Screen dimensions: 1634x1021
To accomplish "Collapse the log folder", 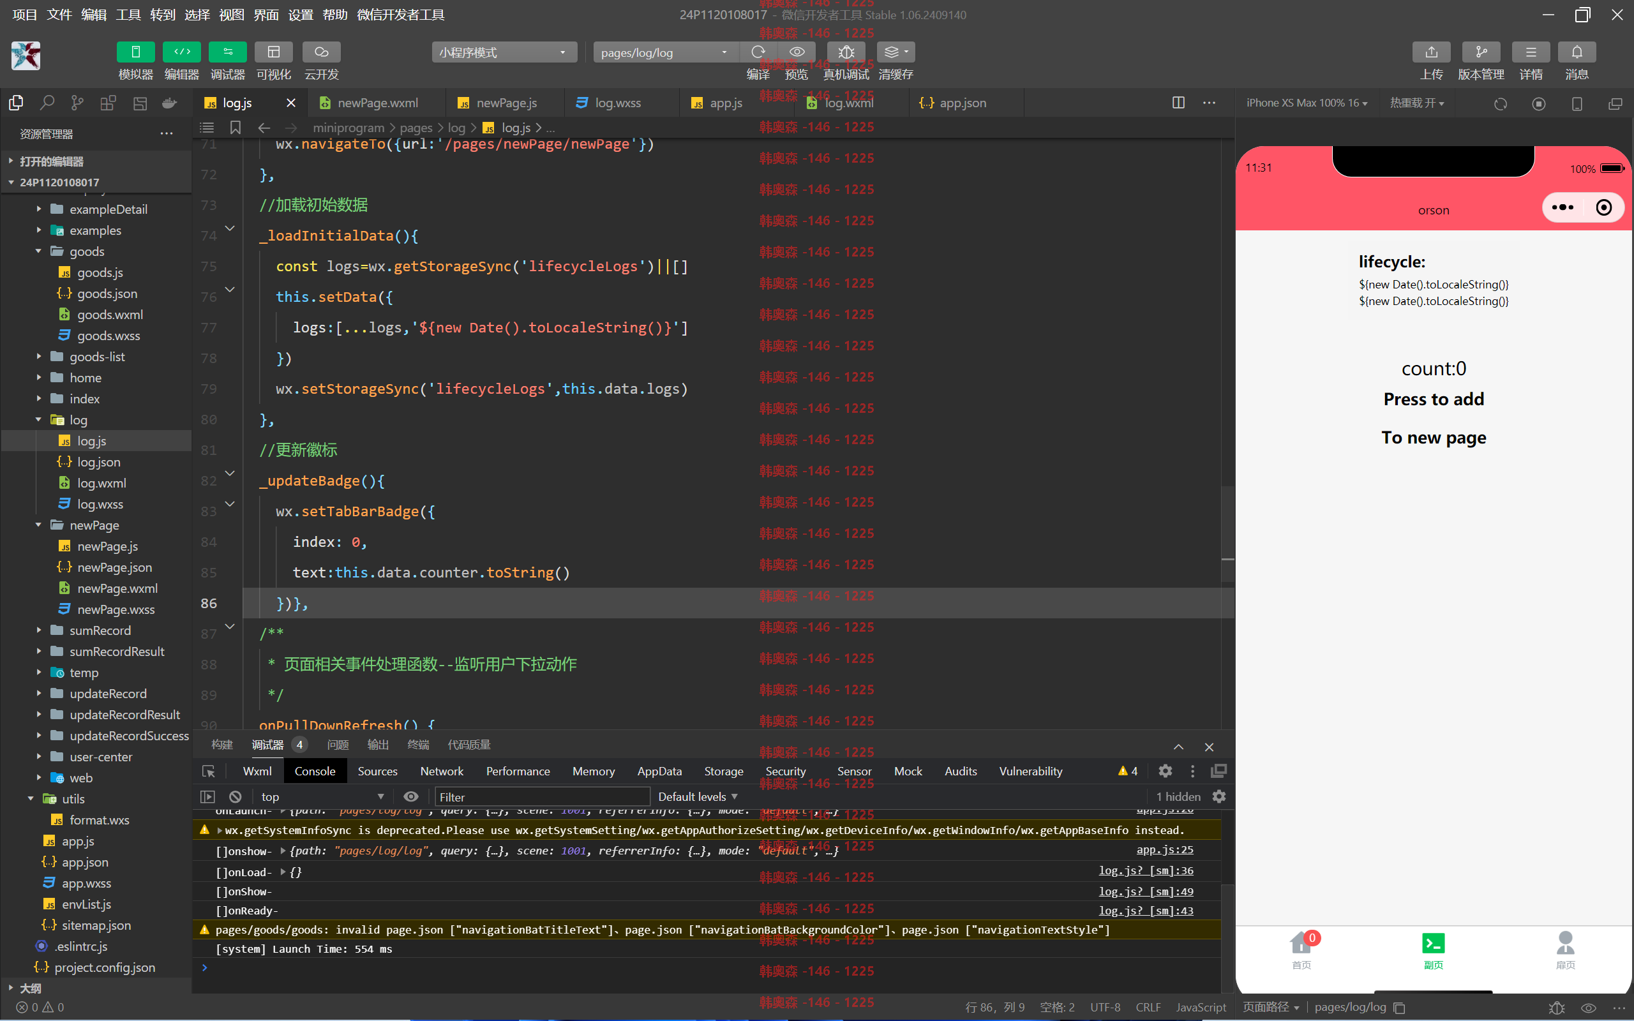I will tap(38, 420).
